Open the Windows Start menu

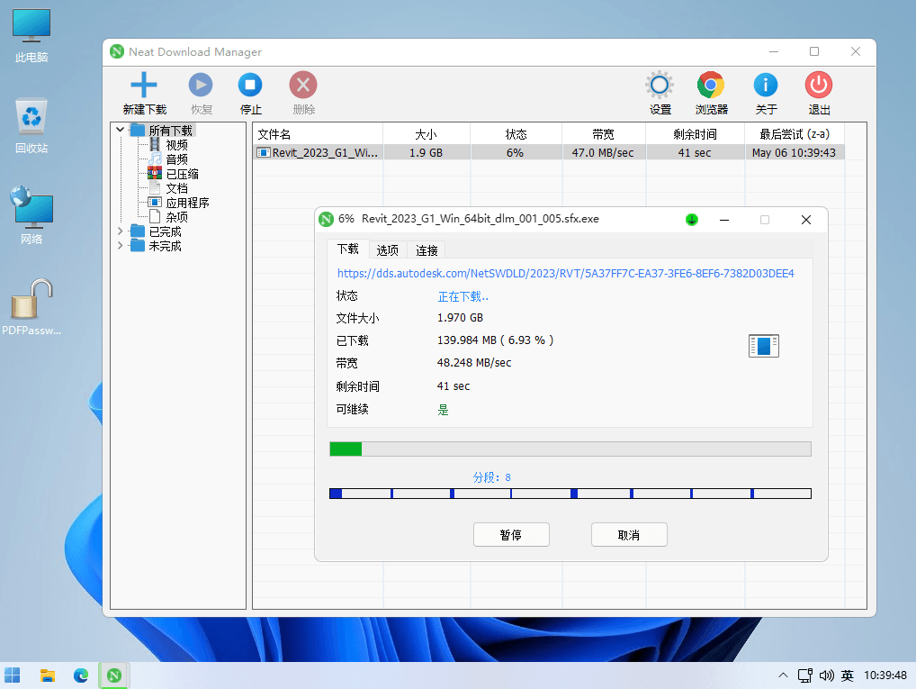click(x=13, y=675)
